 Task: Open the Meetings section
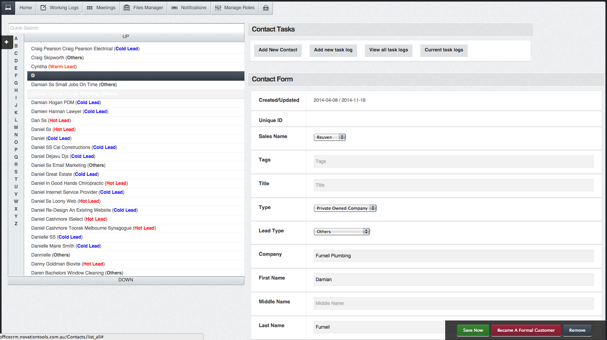pos(101,8)
